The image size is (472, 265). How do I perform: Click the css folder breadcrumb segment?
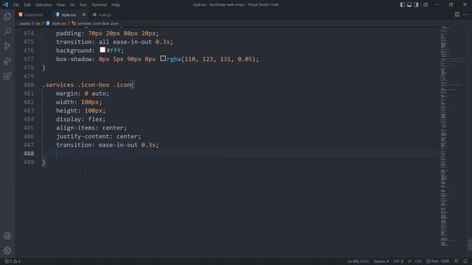[x=38, y=24]
